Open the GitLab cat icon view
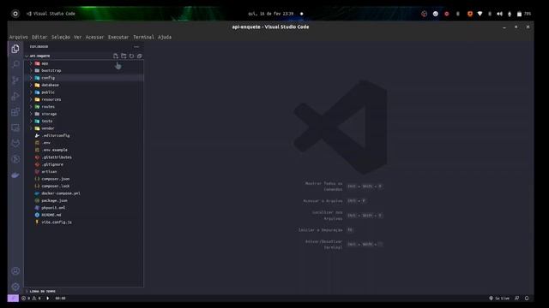Image resolution: width=549 pixels, height=308 pixels. click(15, 144)
